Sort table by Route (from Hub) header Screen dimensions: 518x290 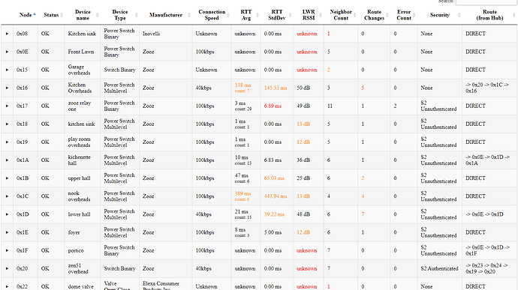click(x=489, y=15)
